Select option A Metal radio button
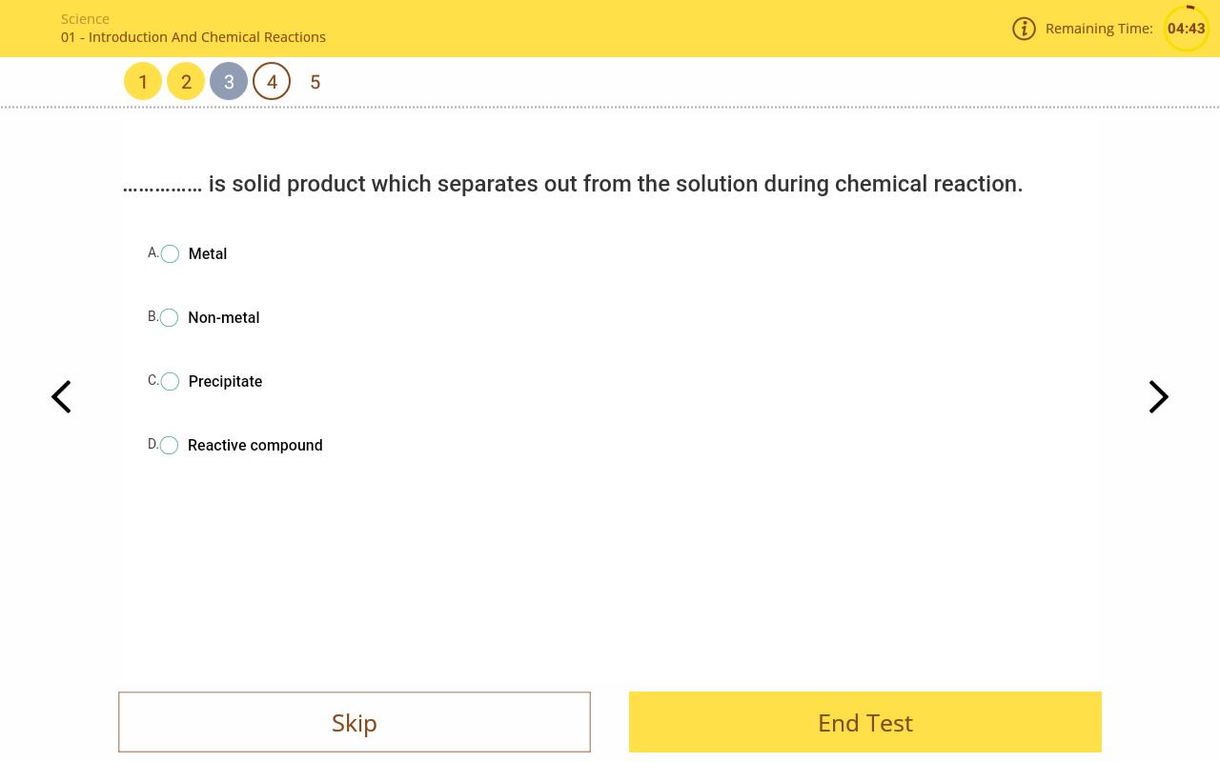Screen dimensions: 1220x762 170,253
